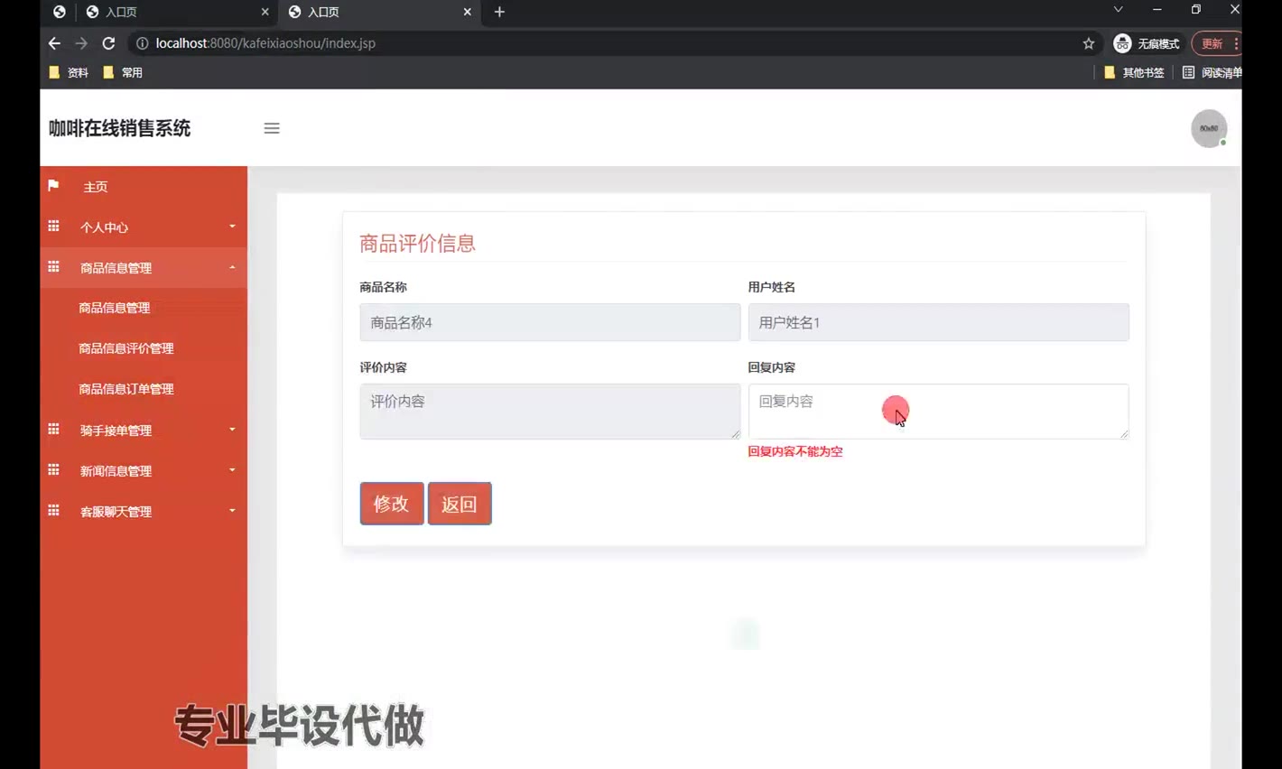Click the grid icon beside 骑手接单管理
The height and width of the screenshot is (769, 1282).
[x=53, y=430]
